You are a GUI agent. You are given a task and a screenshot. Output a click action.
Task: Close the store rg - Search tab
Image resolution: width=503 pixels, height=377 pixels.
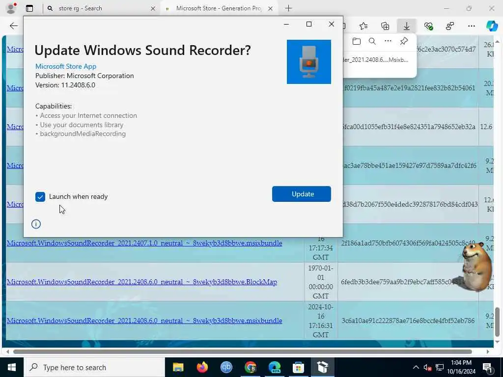point(153,9)
